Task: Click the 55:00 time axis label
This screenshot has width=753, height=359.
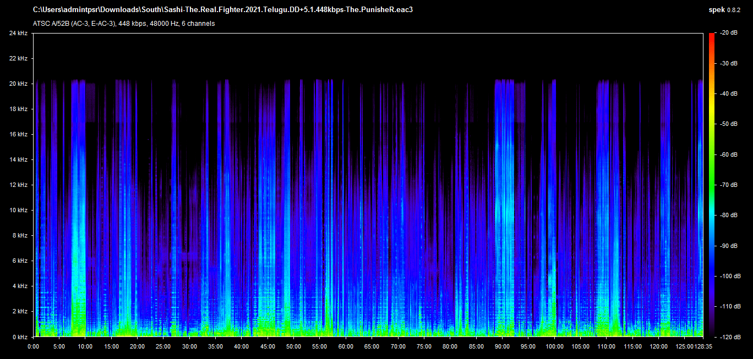Action: 320,346
